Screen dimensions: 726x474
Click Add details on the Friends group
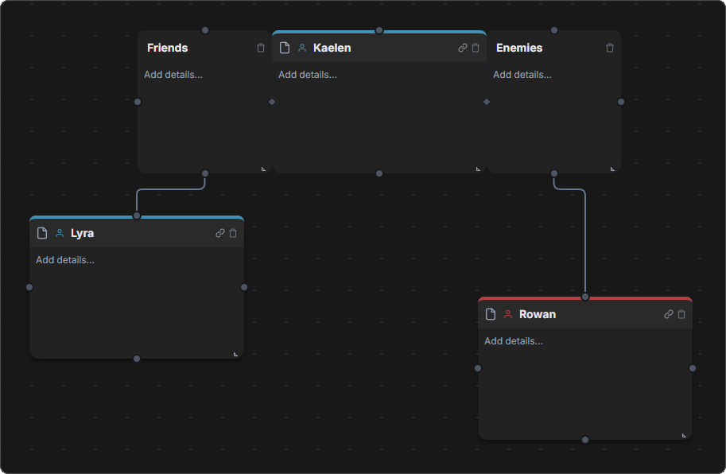[173, 74]
